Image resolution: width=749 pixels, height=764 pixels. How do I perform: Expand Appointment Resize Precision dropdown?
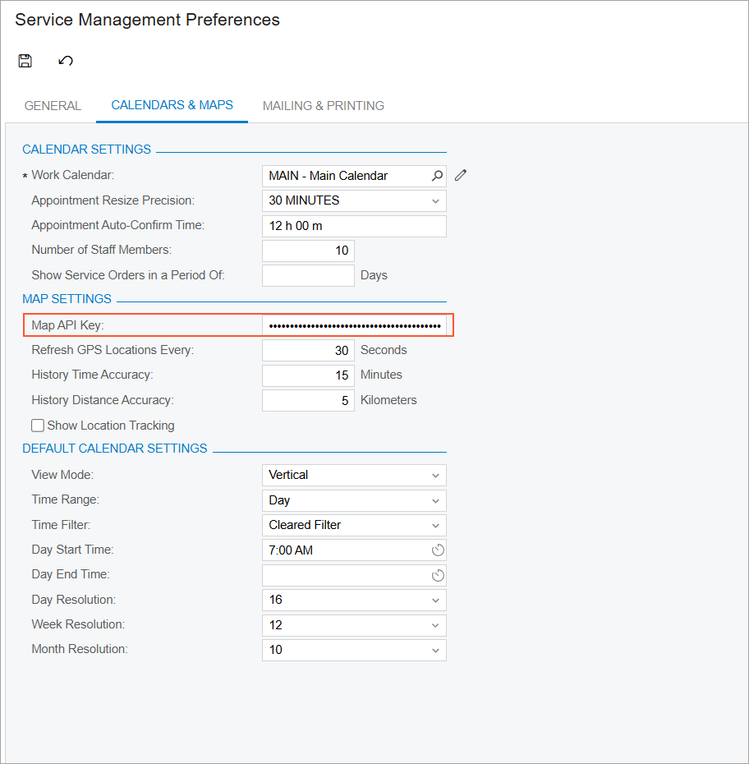tap(435, 200)
